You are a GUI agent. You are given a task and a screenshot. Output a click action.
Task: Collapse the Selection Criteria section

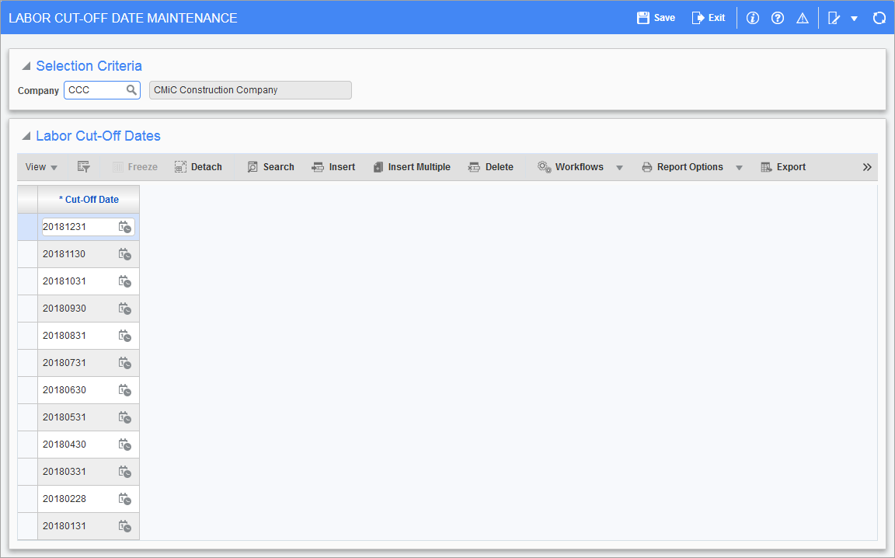pyautogui.click(x=26, y=67)
